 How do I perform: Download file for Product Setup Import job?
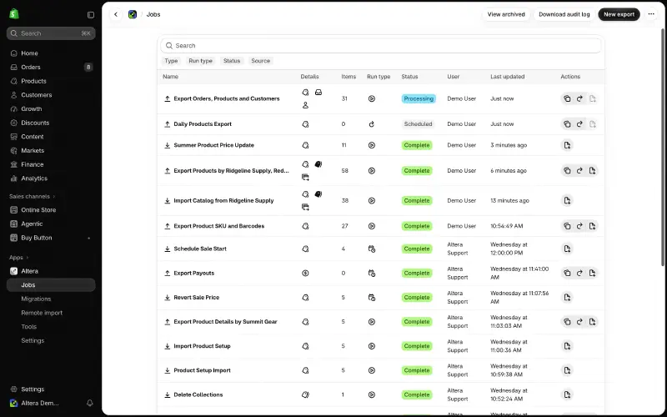pos(567,370)
